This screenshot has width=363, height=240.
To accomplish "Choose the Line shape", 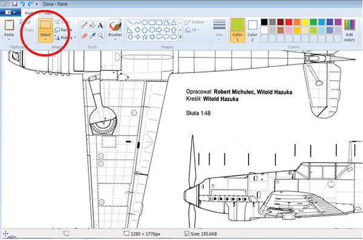I will click(130, 23).
